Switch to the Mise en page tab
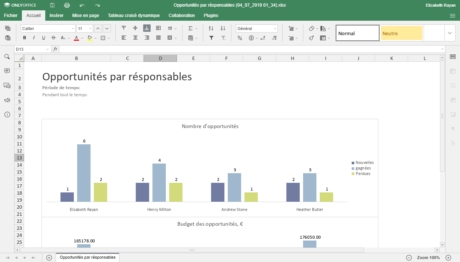Image resolution: width=460 pixels, height=262 pixels. pos(86,16)
